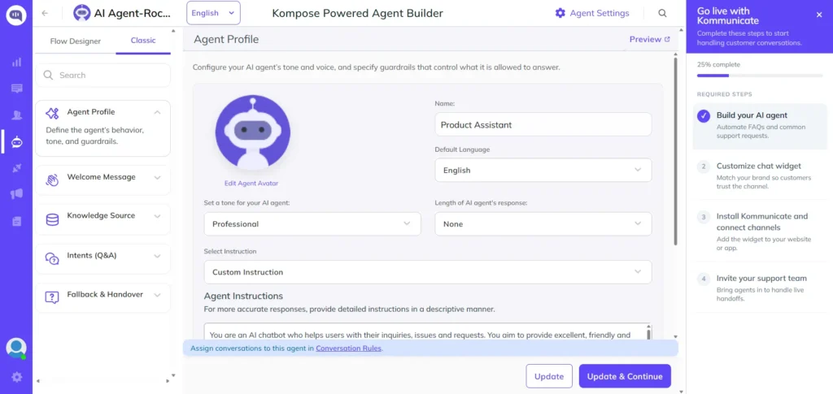Open the analytics bar chart icon in sidebar
833x394 pixels.
click(16, 62)
